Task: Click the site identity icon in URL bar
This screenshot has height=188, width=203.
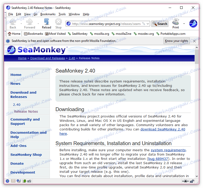Action: pos(68,24)
